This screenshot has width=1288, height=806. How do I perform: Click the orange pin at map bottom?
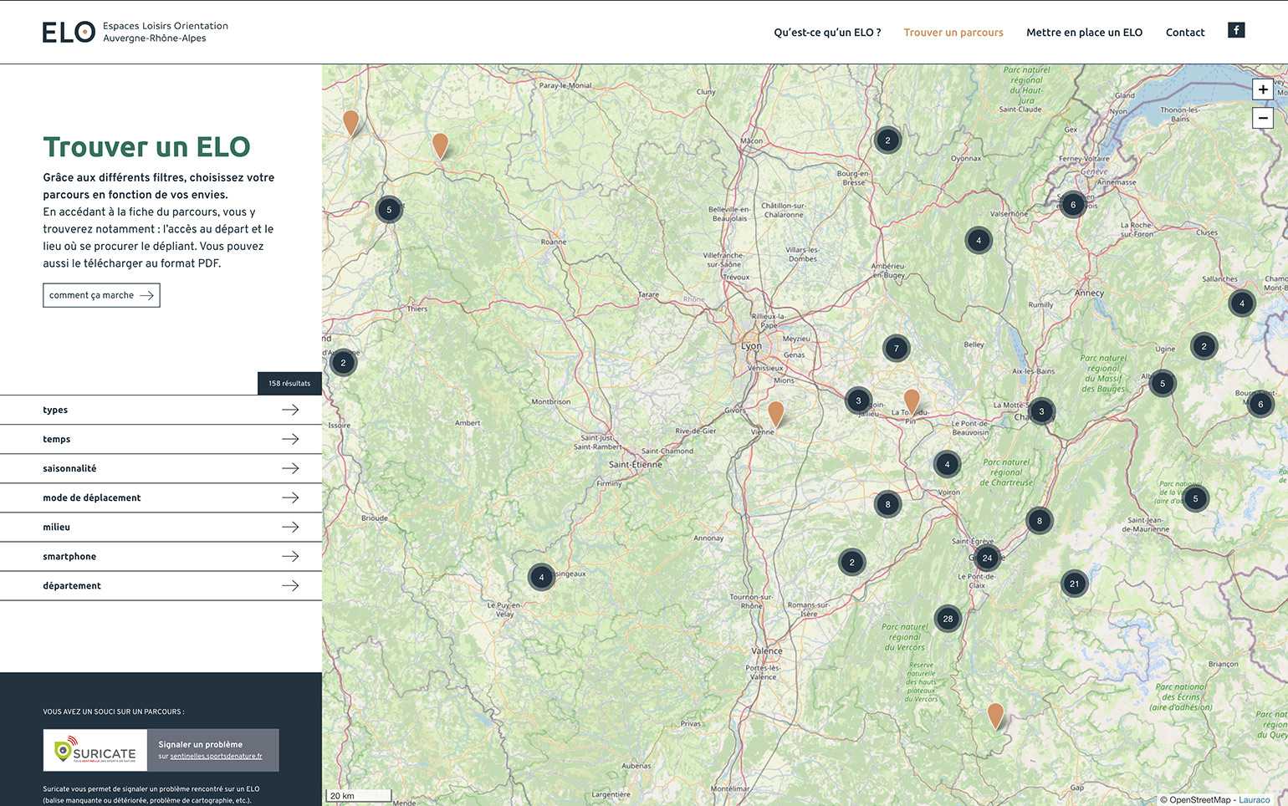pyautogui.click(x=995, y=715)
